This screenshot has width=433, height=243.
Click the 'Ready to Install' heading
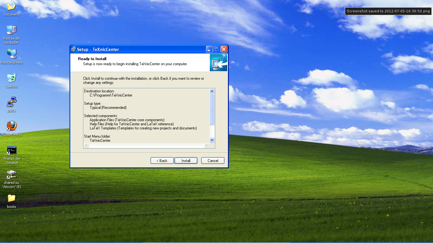92,59
